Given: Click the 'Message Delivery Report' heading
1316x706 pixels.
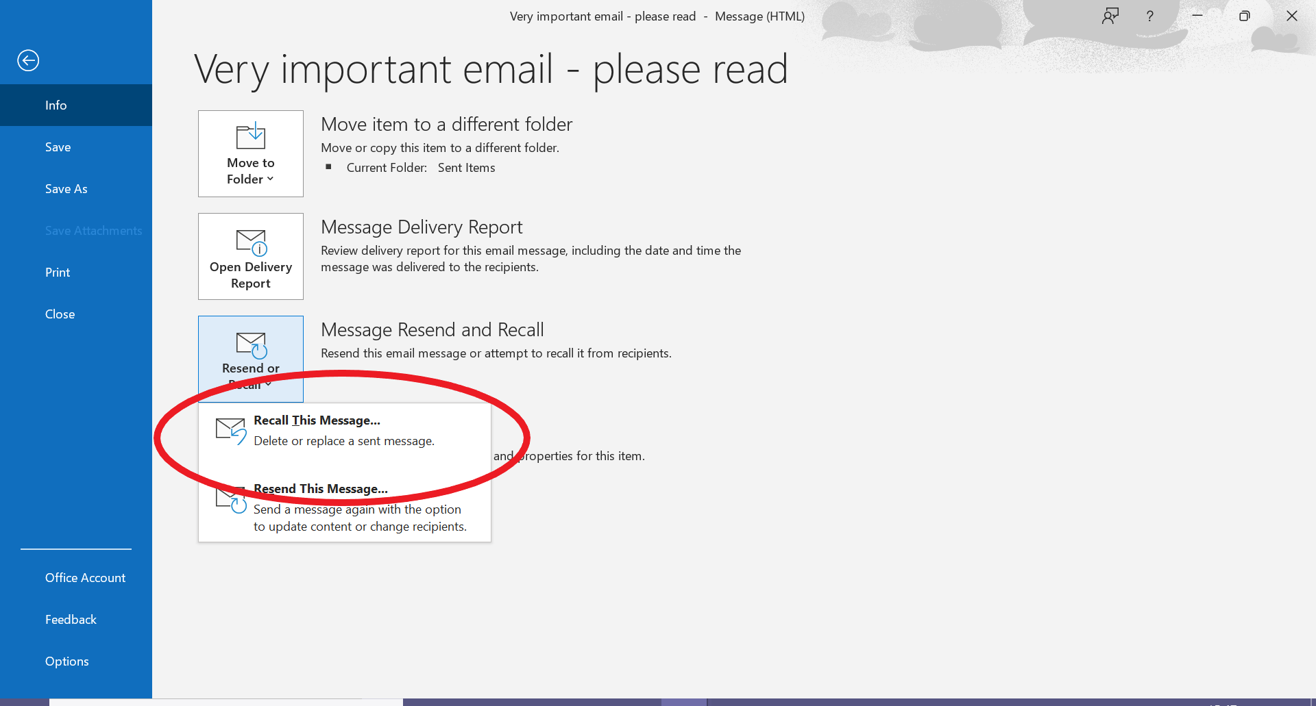Looking at the screenshot, I should click(x=422, y=227).
